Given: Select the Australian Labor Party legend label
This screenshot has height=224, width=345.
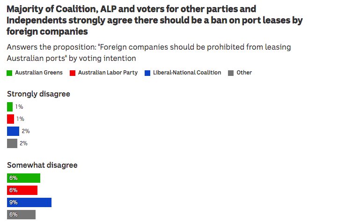Looking at the screenshot, I should pos(108,73).
